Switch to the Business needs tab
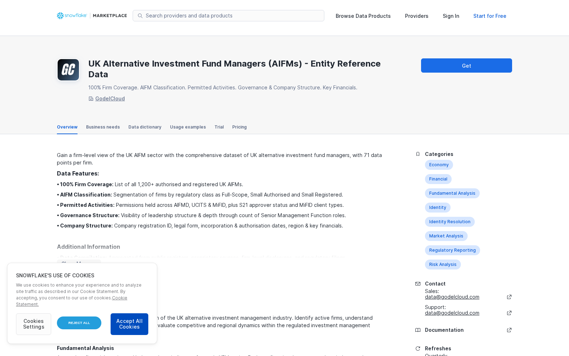 click(x=103, y=127)
